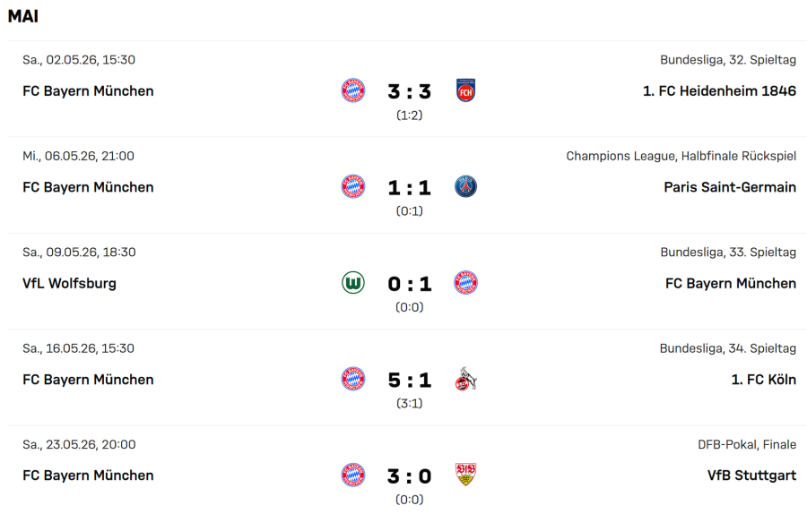Click Bayern crest in Paris match
Screen dimensions: 807x514
[353, 186]
